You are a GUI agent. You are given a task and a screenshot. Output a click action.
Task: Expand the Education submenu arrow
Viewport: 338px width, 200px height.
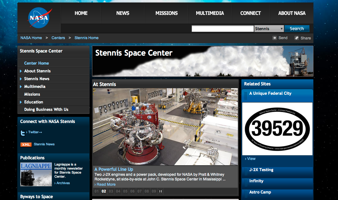(x=21, y=102)
